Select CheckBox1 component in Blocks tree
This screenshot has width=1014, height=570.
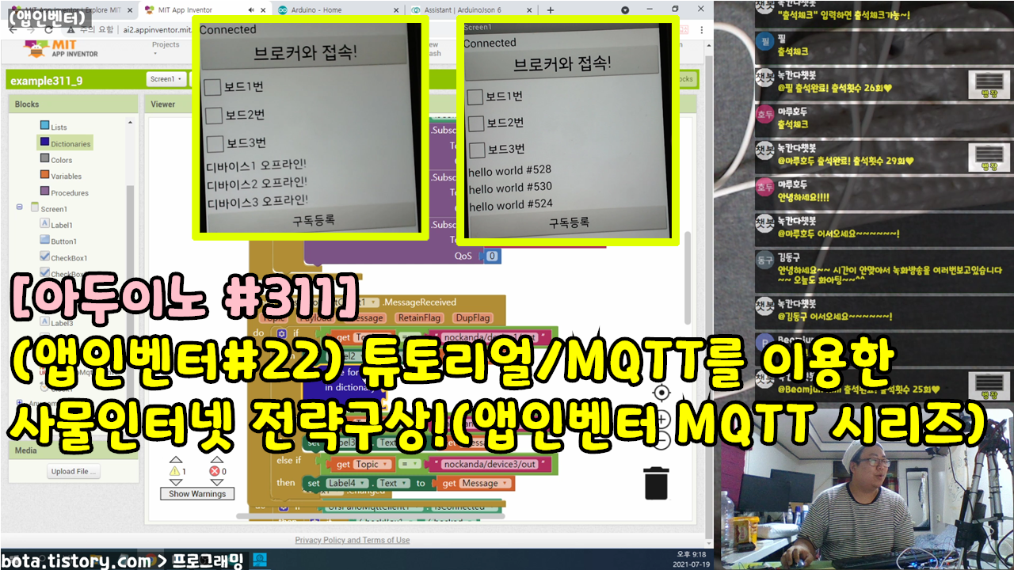(x=63, y=257)
